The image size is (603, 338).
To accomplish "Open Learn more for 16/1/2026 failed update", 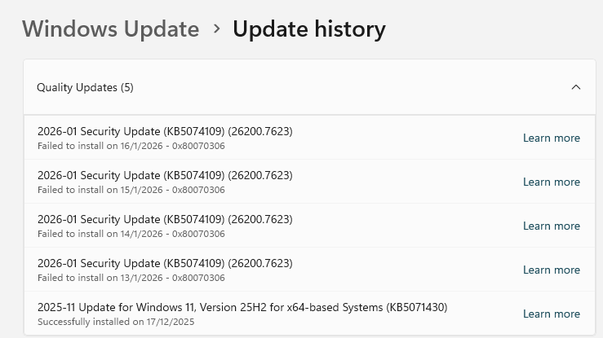I will point(551,138).
